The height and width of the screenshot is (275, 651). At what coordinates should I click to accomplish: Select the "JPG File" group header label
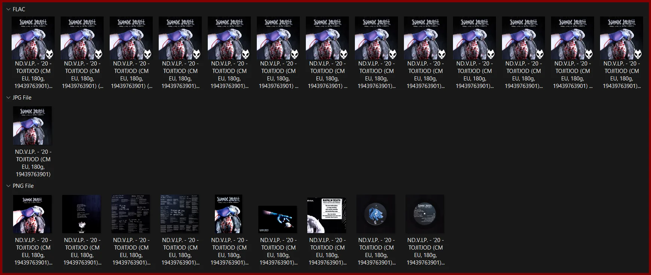22,98
